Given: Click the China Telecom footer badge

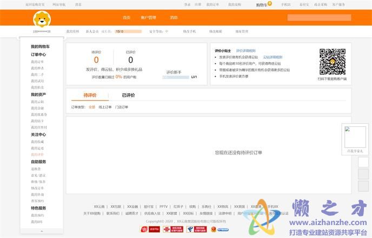Looking at the screenshot, I should (197, 229).
